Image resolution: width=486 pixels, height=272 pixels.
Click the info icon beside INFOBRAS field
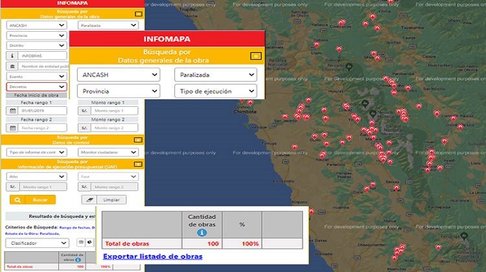pos(12,56)
